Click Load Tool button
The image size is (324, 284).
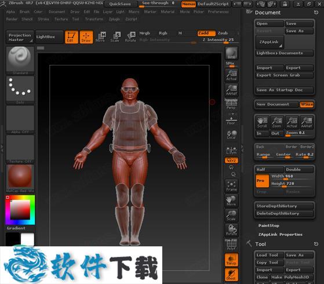270,255
